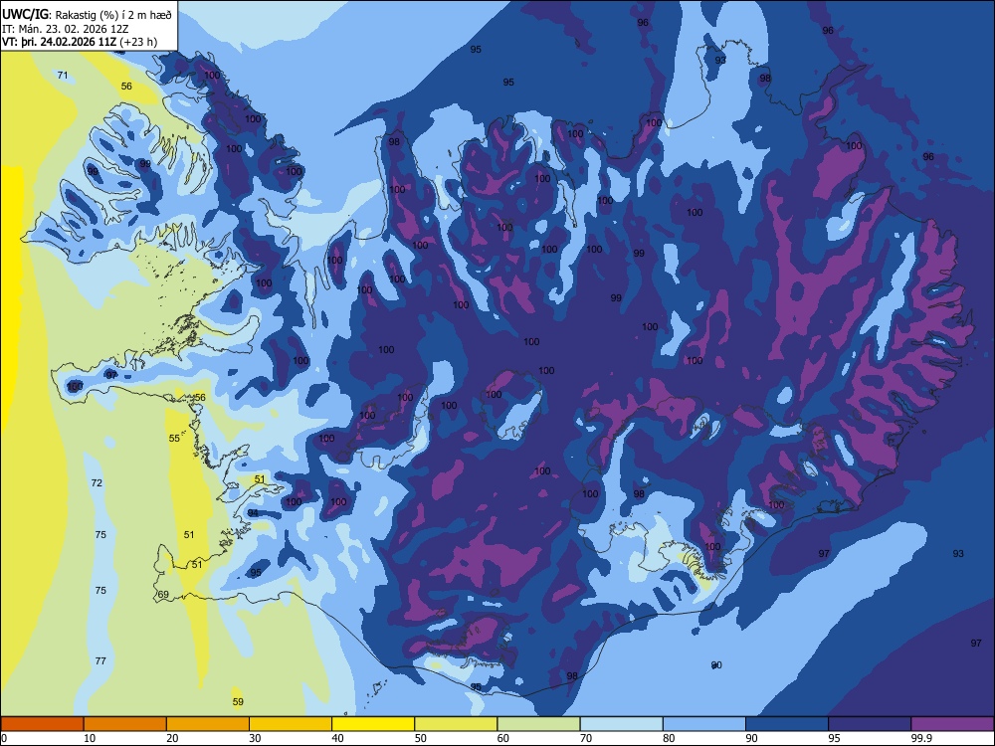The width and height of the screenshot is (995, 746).
Task: Click the legend tick label '60'
Action: tap(503, 738)
